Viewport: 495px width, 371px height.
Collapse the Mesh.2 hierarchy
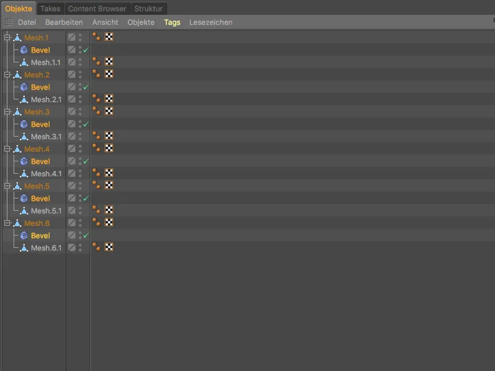tap(7, 75)
